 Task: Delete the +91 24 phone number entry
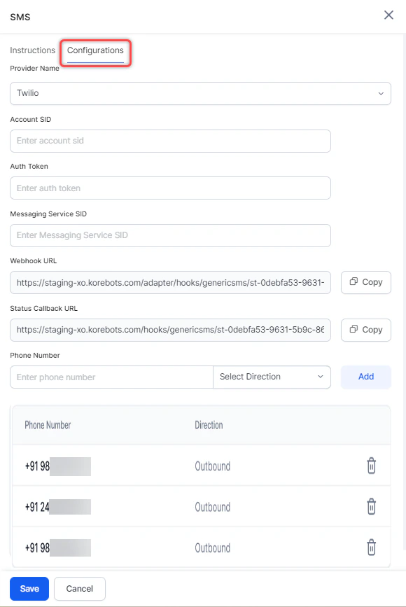[372, 507]
